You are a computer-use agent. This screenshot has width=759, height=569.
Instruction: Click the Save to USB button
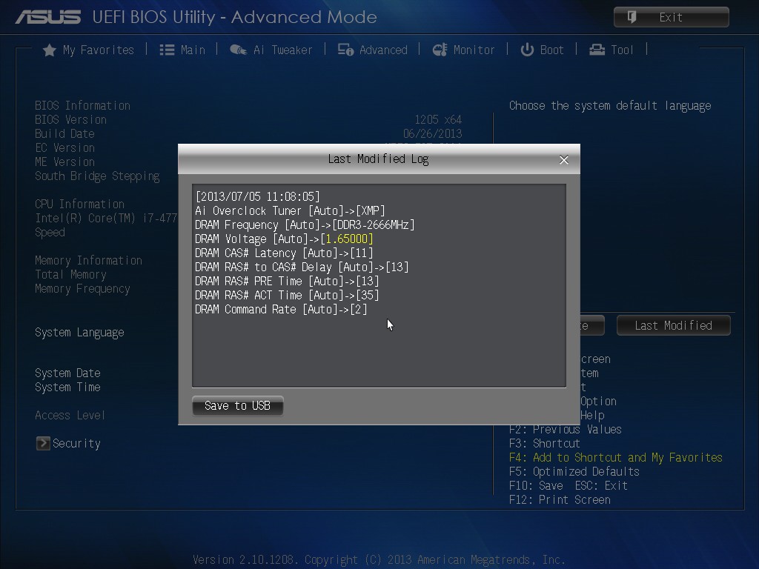pyautogui.click(x=238, y=405)
